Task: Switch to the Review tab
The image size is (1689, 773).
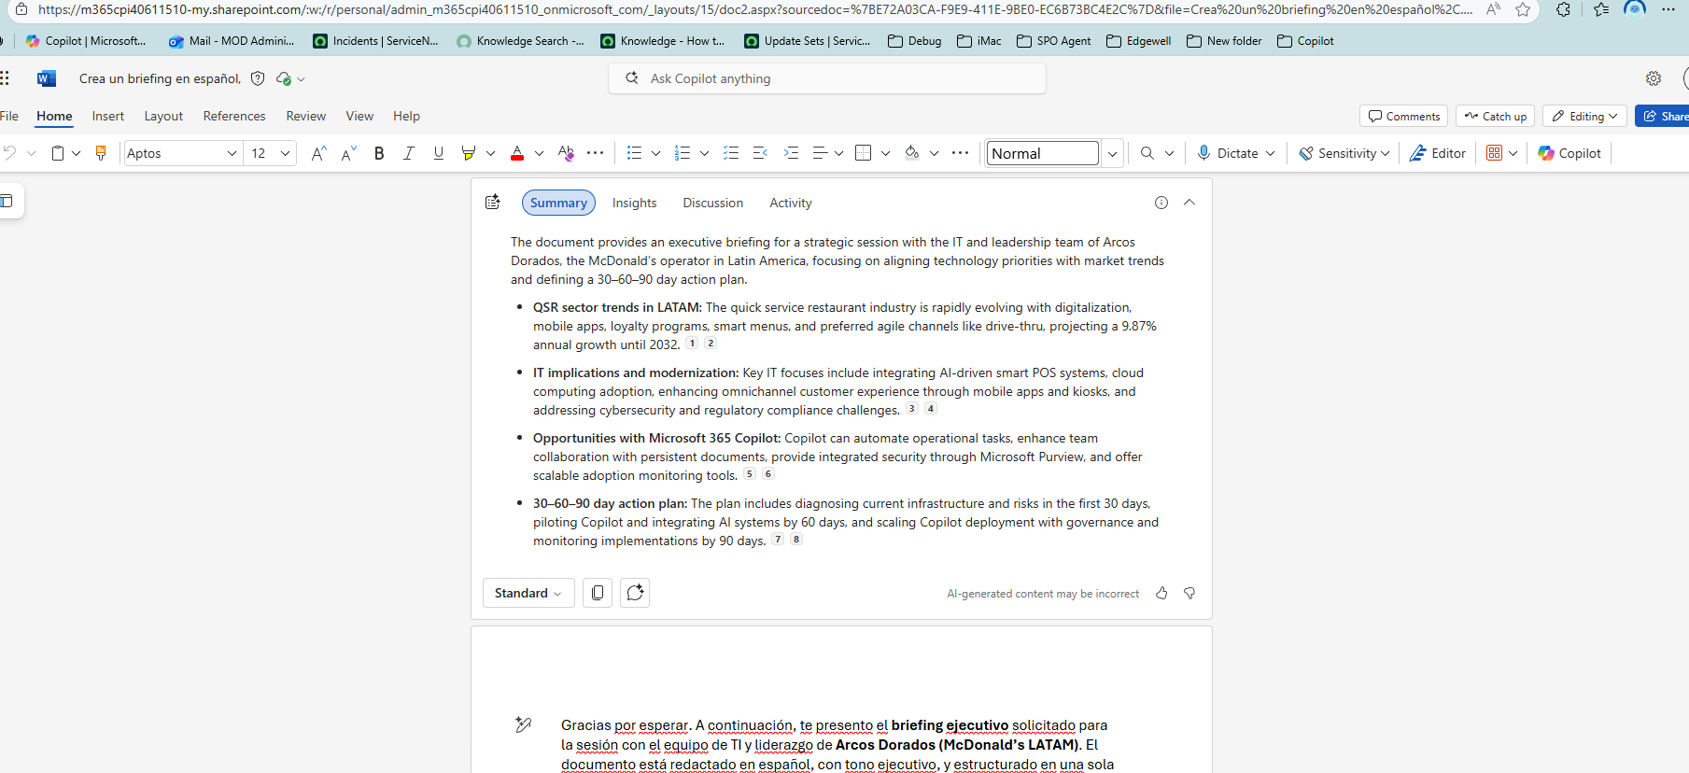Action: coord(306,116)
